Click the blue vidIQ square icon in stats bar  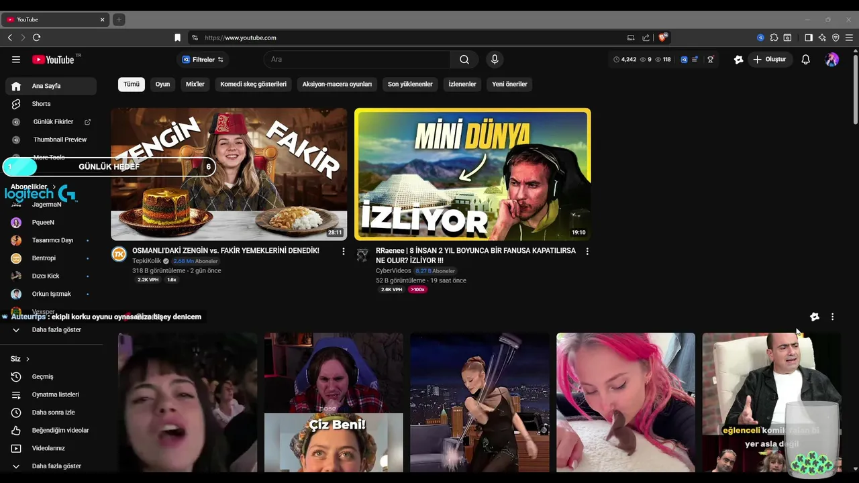685,60
